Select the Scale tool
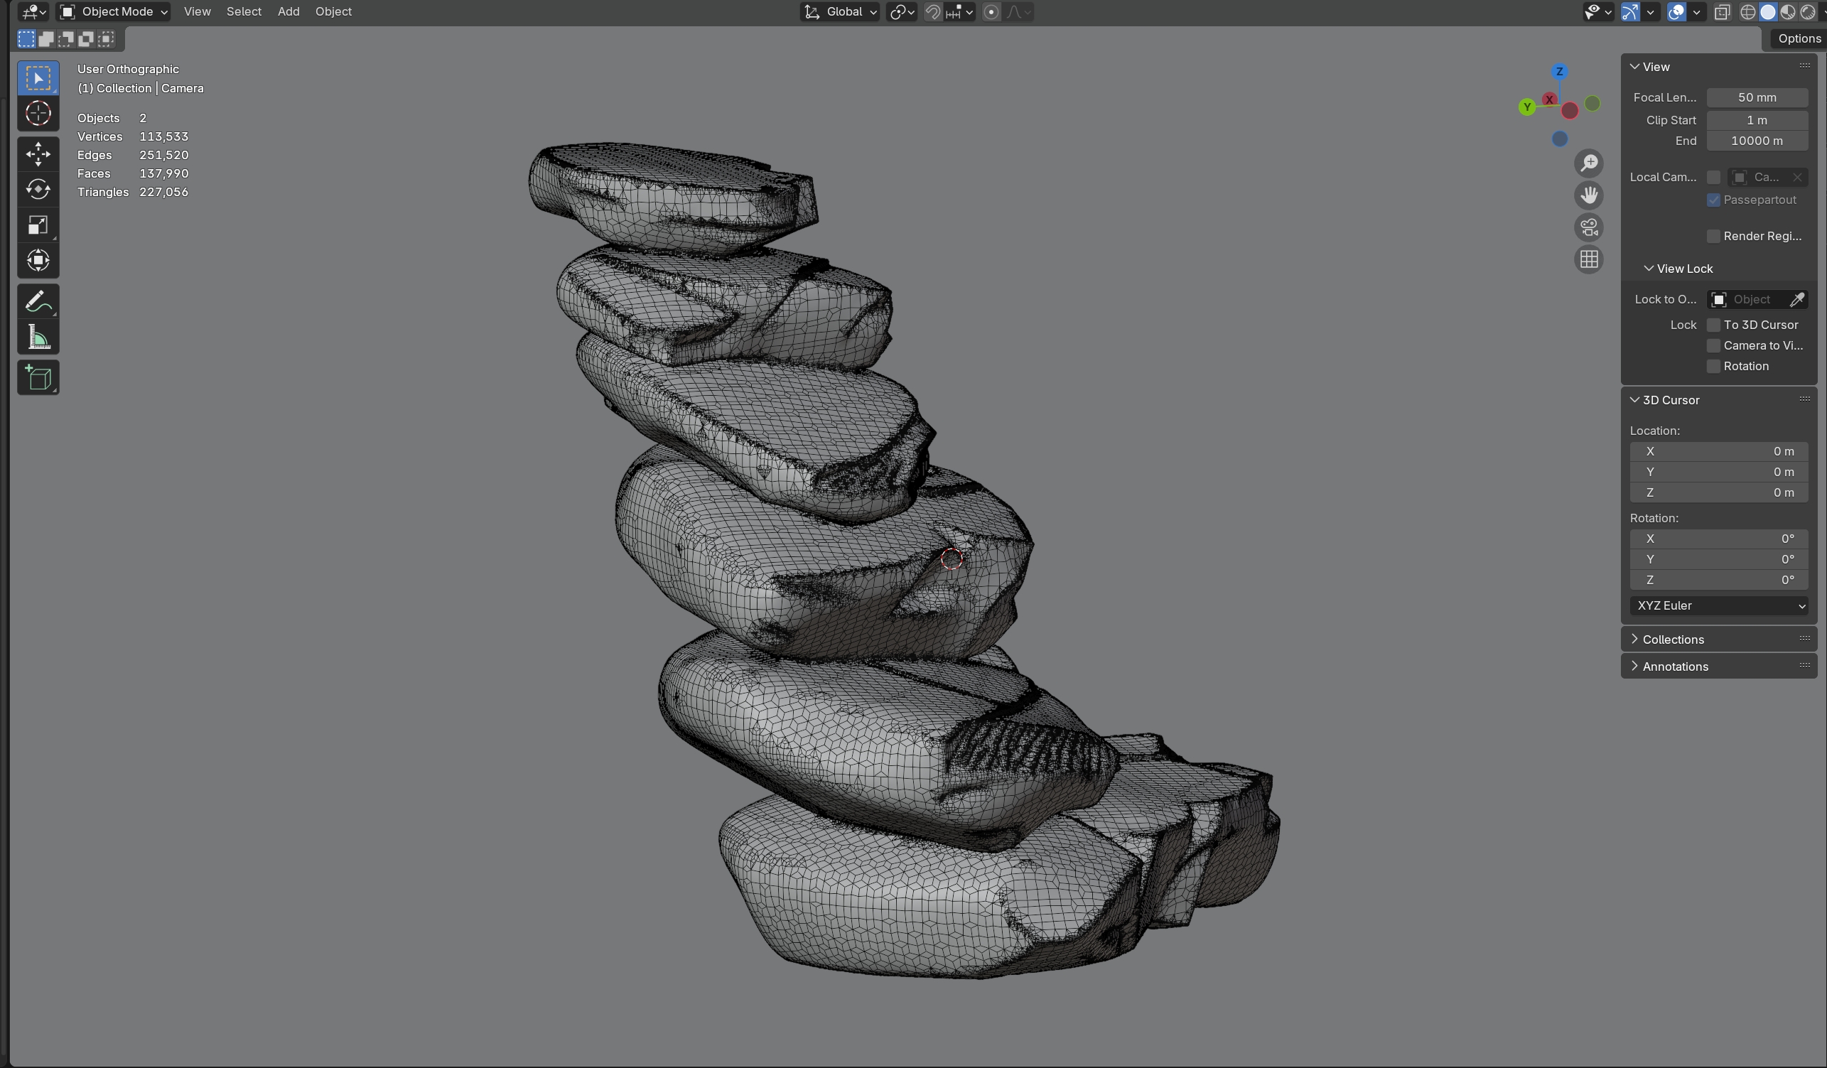This screenshot has width=1827, height=1068. click(x=38, y=225)
